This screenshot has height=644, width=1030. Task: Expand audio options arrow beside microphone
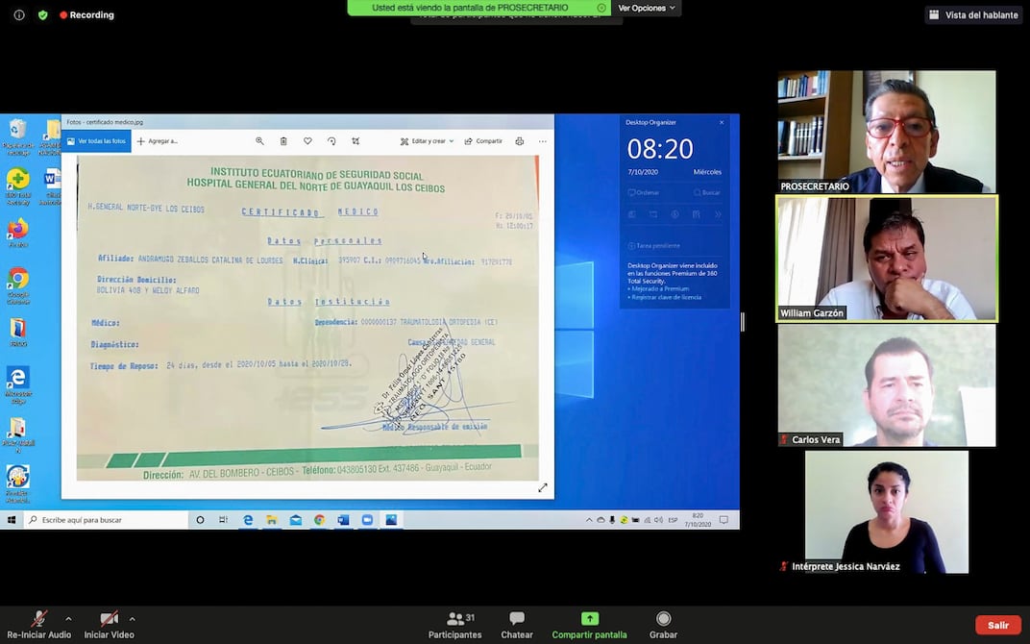(x=68, y=618)
